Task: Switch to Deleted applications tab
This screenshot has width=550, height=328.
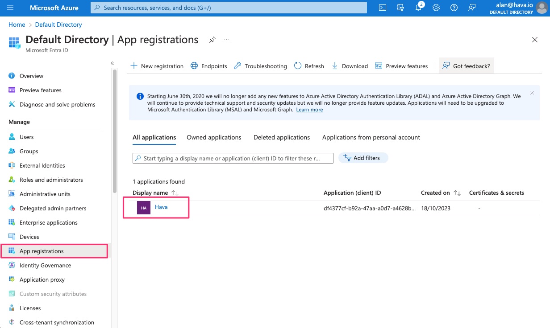Action: (282, 137)
